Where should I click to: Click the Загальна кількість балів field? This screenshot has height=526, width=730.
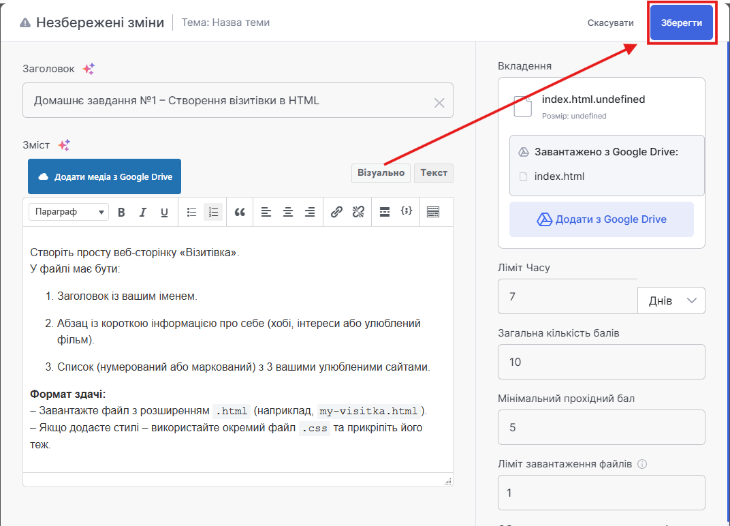(601, 362)
